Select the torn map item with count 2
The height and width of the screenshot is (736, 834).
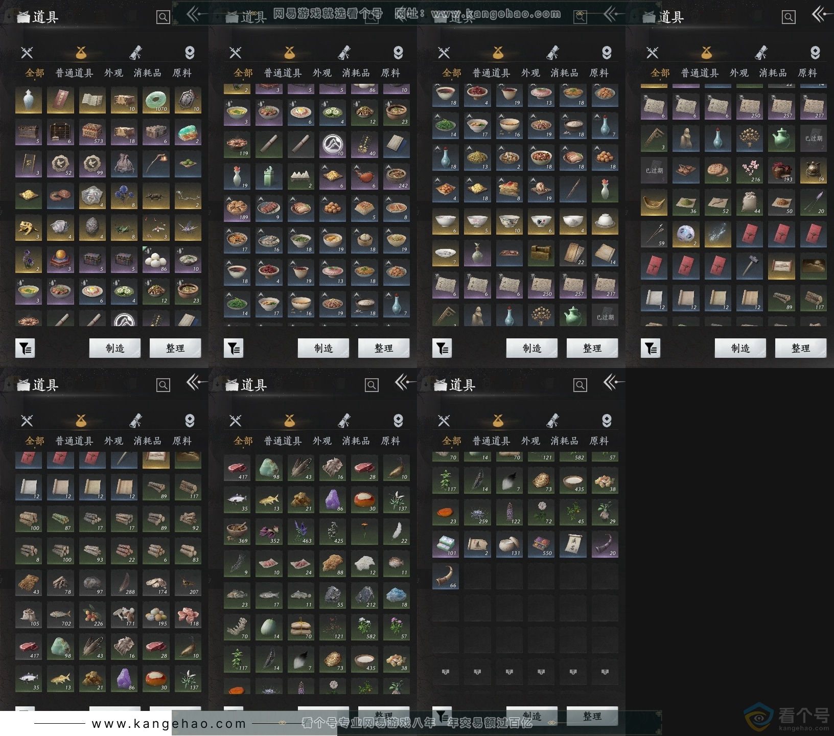click(477, 545)
